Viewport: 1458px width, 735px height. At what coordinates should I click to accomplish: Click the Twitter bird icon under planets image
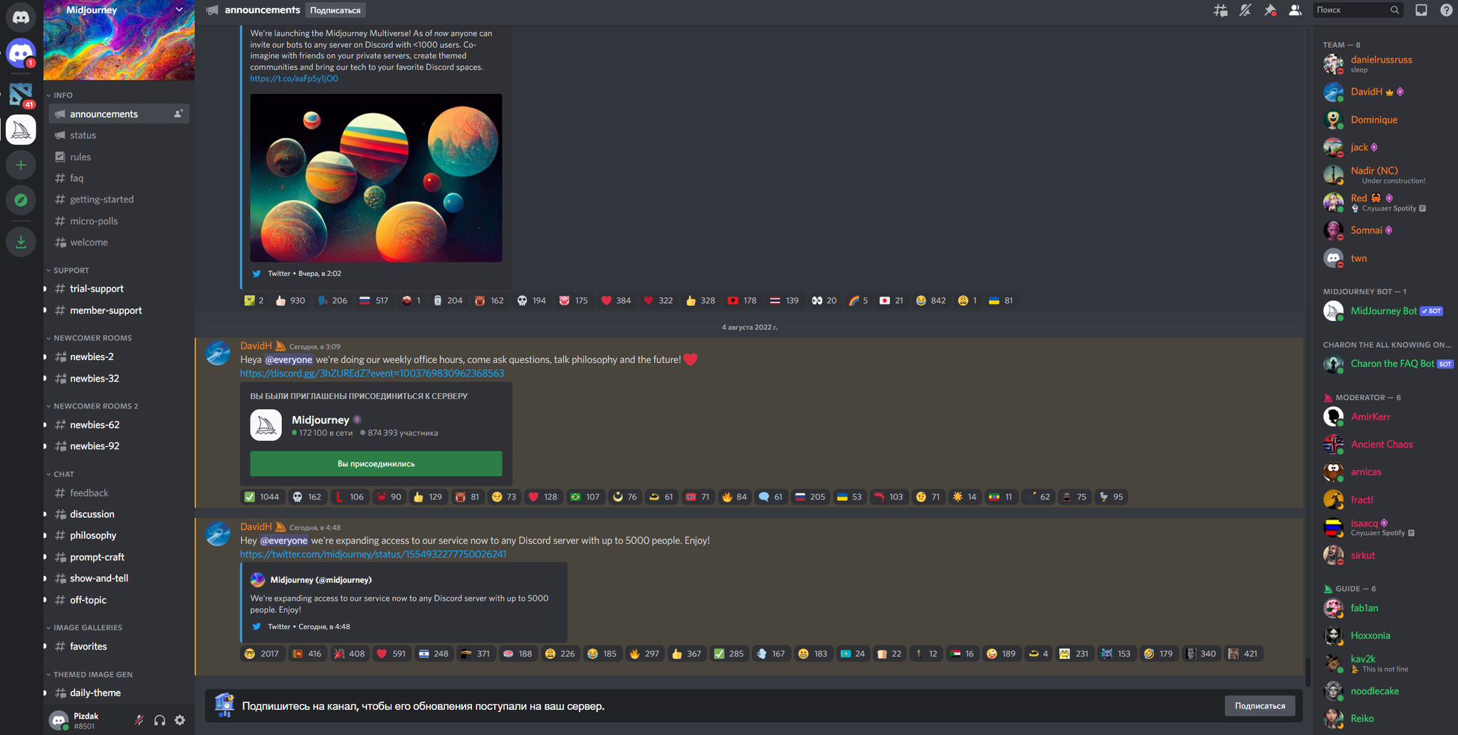pyautogui.click(x=257, y=274)
